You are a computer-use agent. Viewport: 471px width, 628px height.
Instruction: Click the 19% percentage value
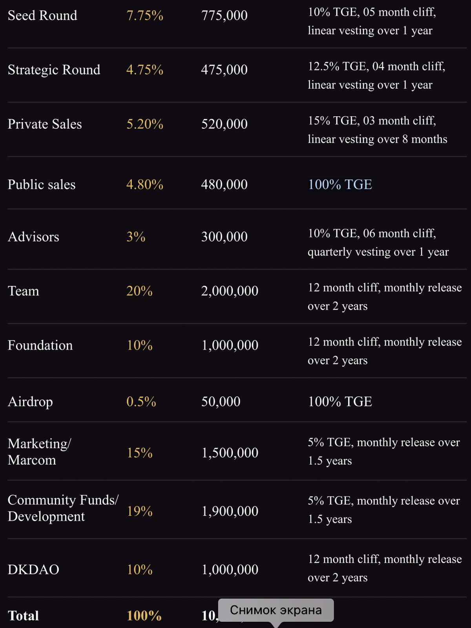point(139,511)
